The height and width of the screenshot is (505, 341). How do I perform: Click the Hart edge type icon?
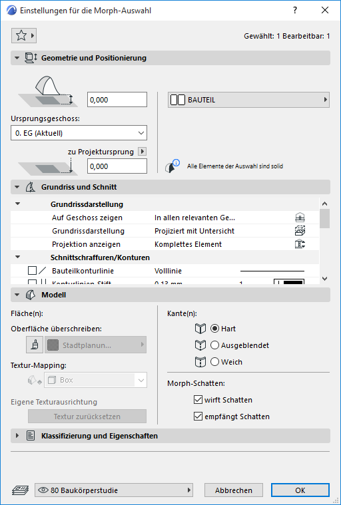(x=200, y=329)
